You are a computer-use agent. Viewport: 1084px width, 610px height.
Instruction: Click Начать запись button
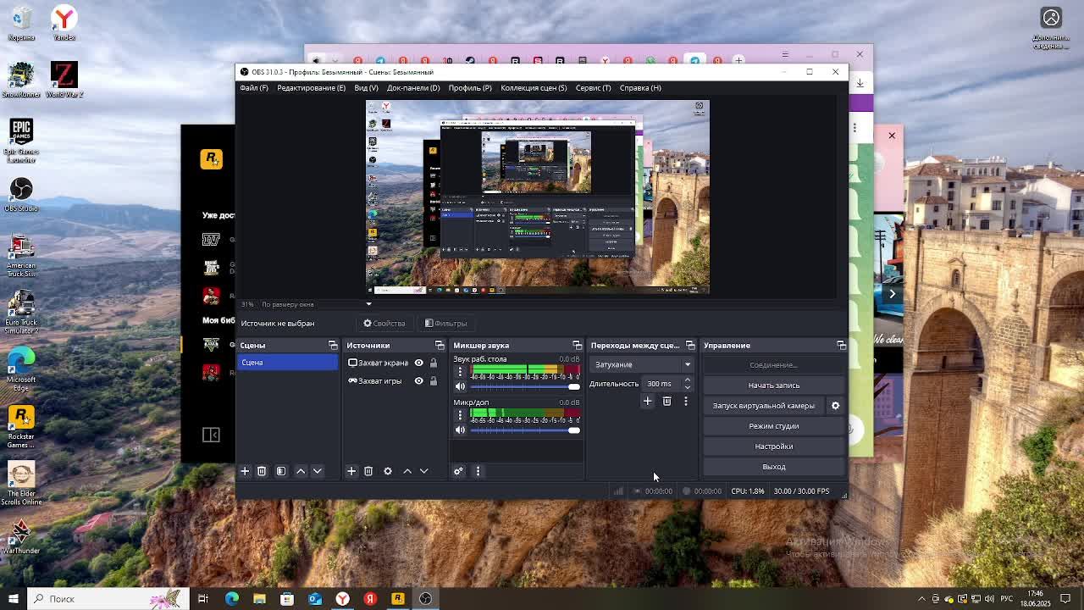point(773,385)
